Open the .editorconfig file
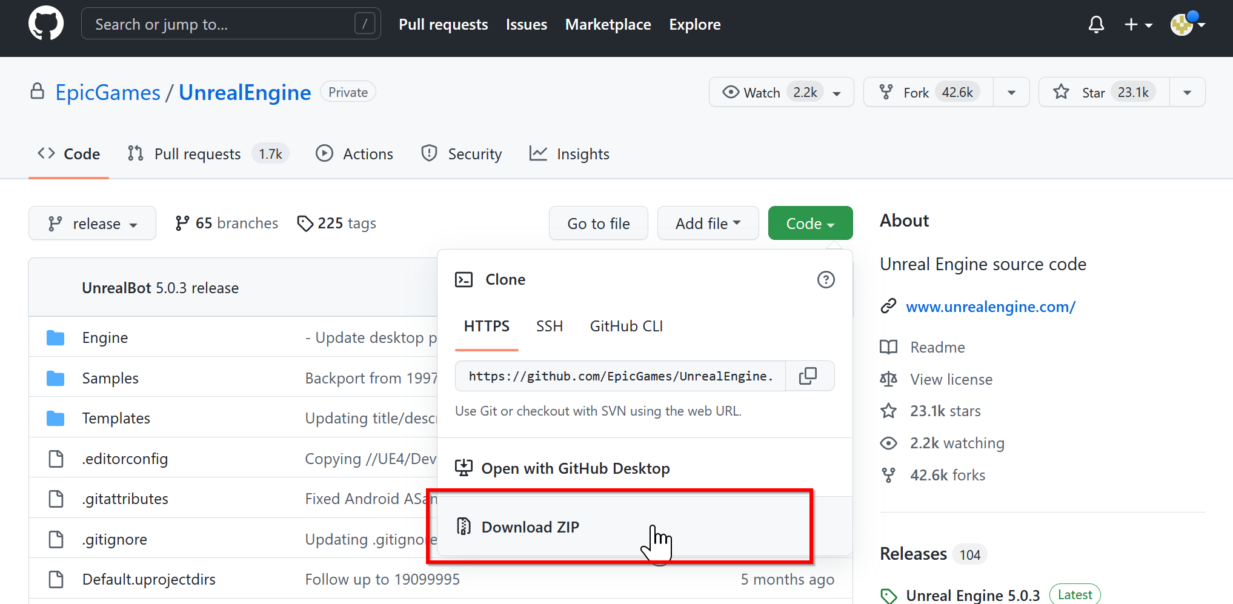Viewport: 1233px width, 604px height. pyautogui.click(x=125, y=459)
